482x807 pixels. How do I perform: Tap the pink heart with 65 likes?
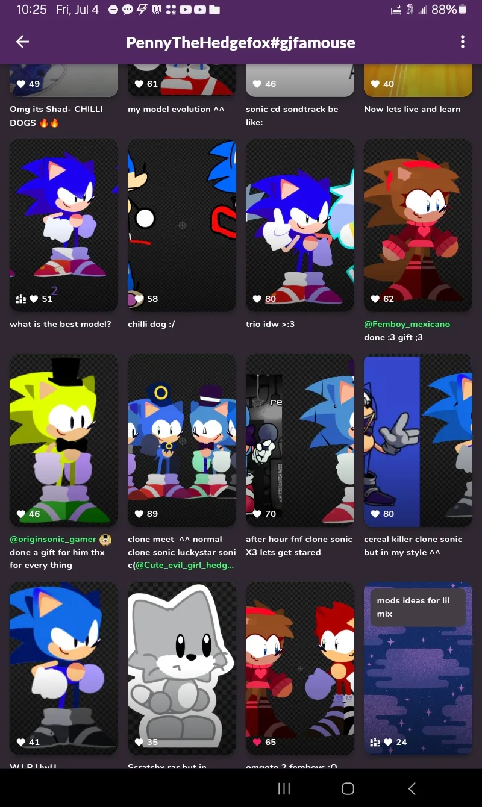point(257,742)
